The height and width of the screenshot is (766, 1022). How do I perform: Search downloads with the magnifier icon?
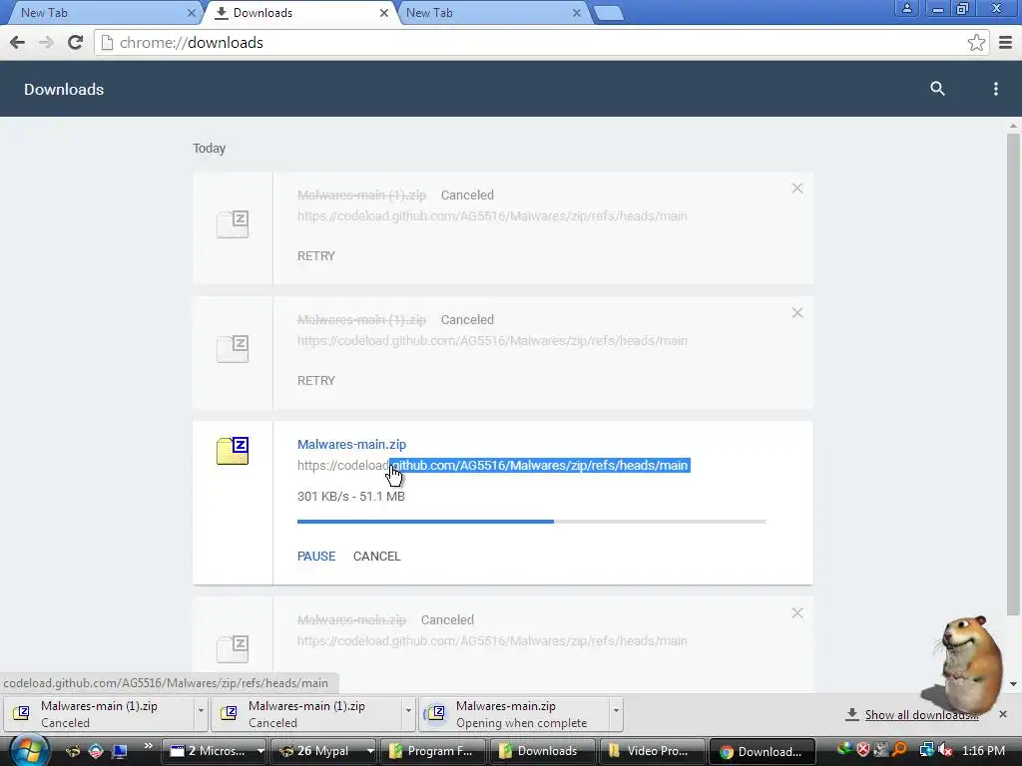tap(937, 89)
